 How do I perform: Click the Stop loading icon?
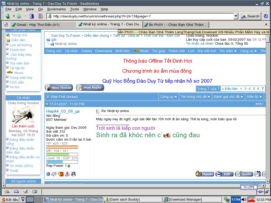coord(40,16)
